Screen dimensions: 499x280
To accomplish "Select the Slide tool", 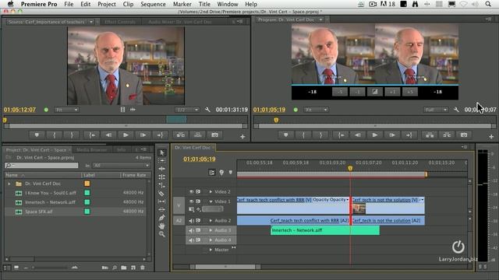I will pos(161,209).
